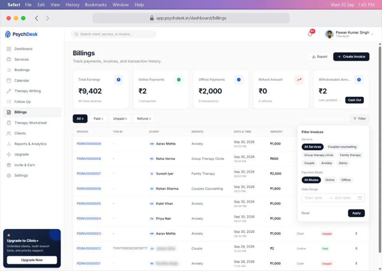Click the End date field
The image size is (382, 271).
[344, 198]
